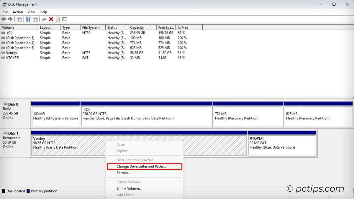The width and height of the screenshot is (354, 199).
Task: Click the Disk Management icon in the title bar
Action: coord(4,4)
